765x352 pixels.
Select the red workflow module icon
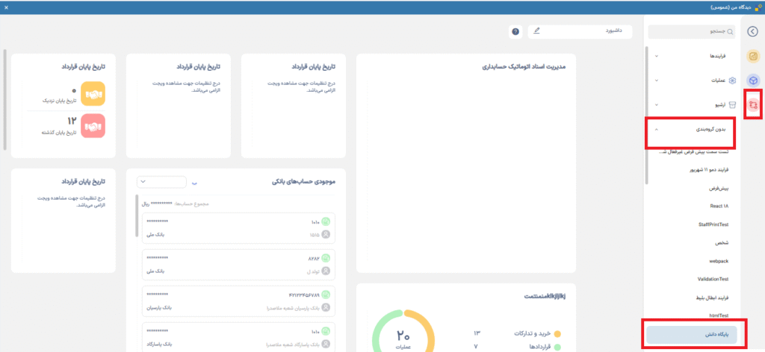[x=753, y=104]
